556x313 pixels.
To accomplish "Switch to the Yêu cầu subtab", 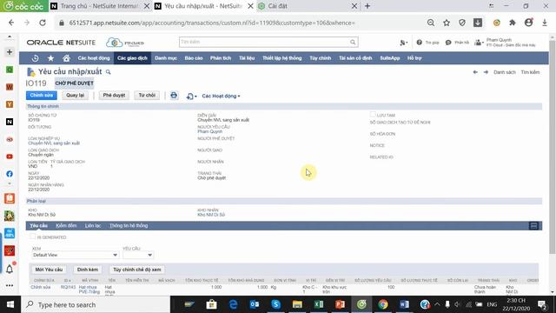I will pos(38,226).
